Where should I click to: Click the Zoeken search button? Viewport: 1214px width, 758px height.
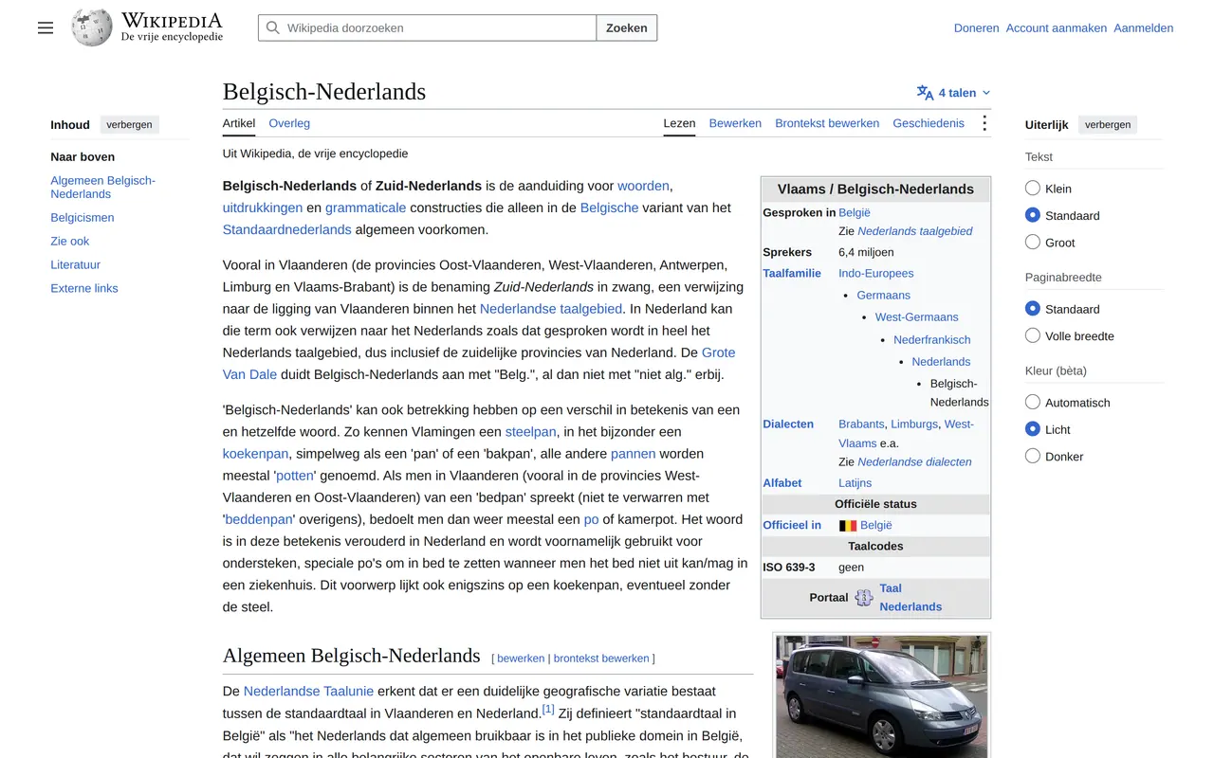(627, 27)
